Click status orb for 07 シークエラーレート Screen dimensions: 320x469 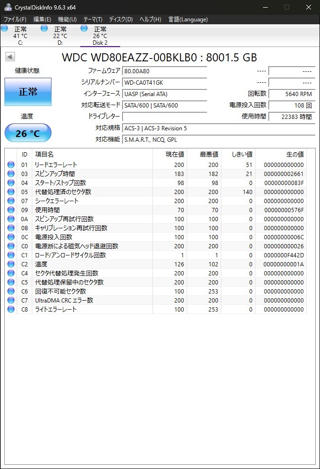coord(11,201)
